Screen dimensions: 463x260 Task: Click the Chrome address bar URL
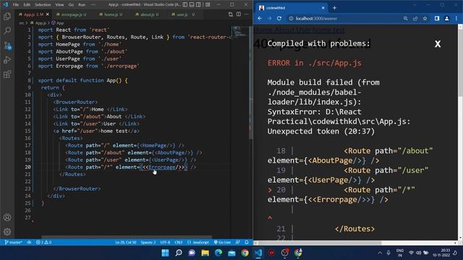(x=316, y=18)
